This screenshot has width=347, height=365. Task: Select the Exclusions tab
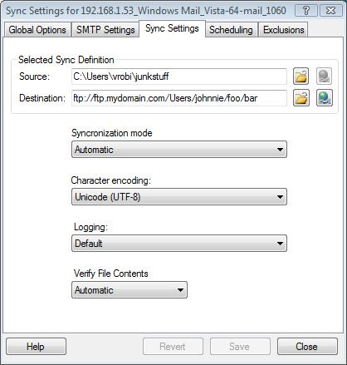tap(284, 30)
